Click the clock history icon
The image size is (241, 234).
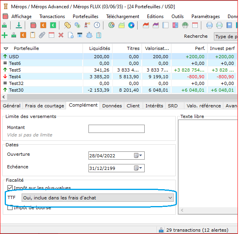(97, 25)
